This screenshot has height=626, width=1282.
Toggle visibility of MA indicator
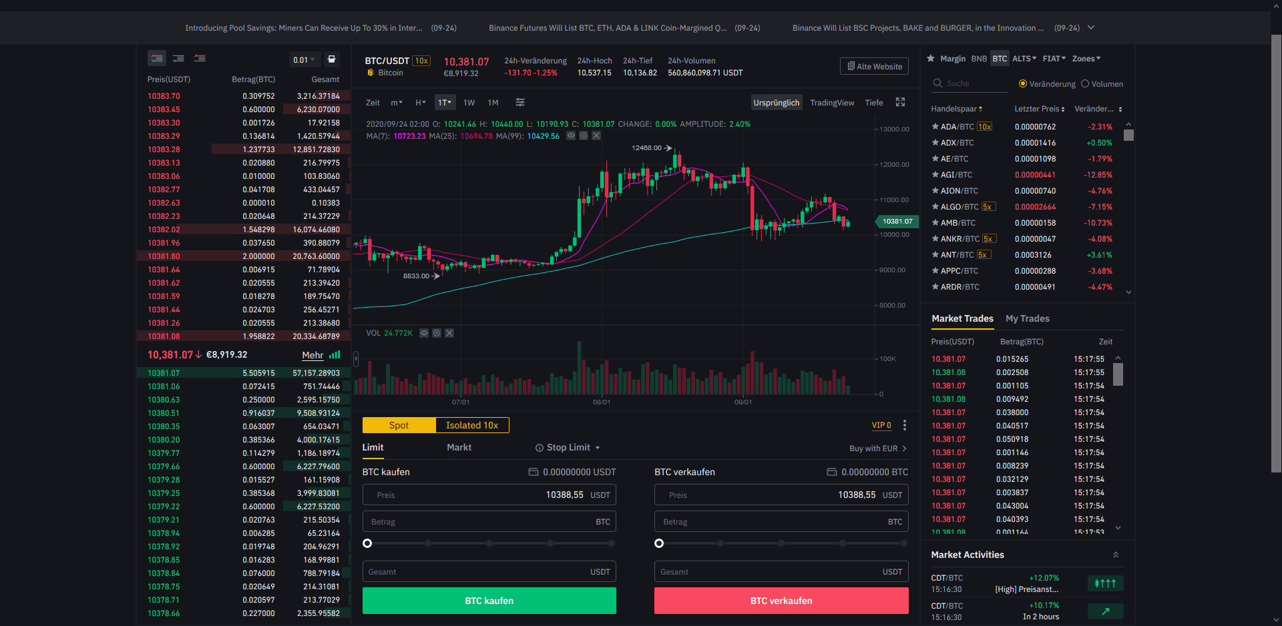[571, 135]
